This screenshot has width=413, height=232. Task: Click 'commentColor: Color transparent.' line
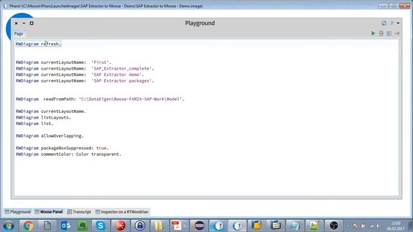[68, 154]
